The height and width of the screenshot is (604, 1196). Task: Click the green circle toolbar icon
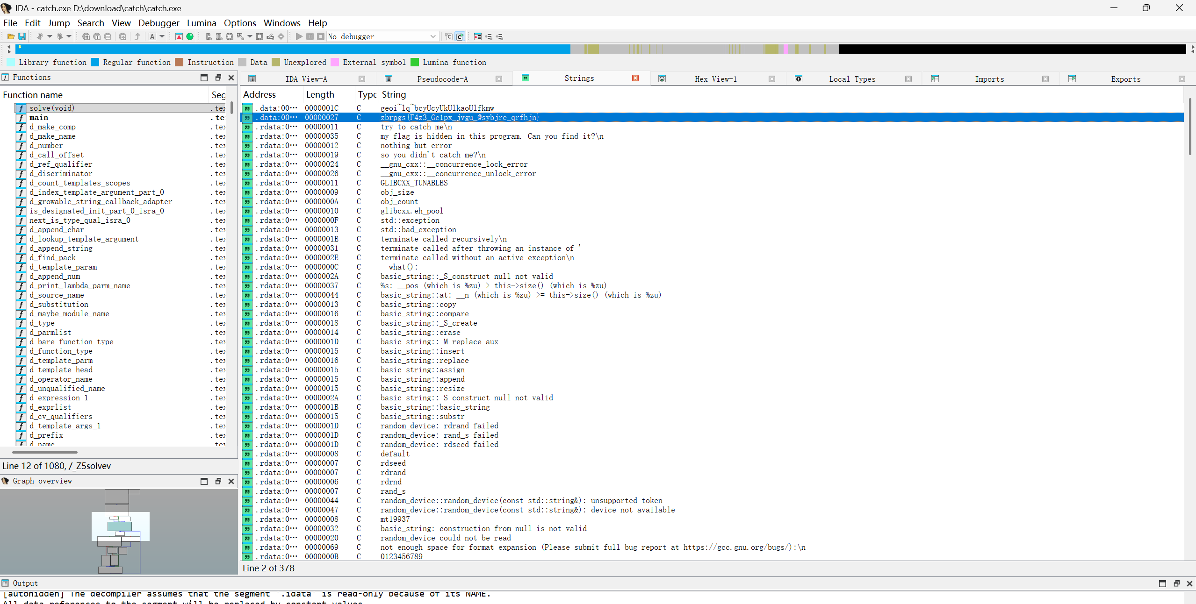pyautogui.click(x=190, y=36)
